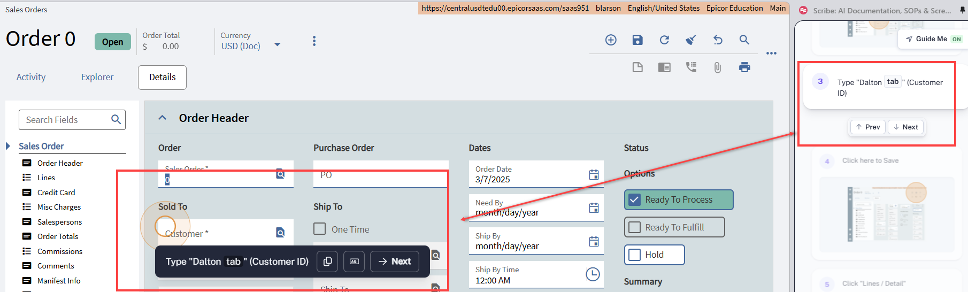This screenshot has width=968, height=292.
Task: Check the Ready To Fulfill checkbox
Action: pos(634,227)
